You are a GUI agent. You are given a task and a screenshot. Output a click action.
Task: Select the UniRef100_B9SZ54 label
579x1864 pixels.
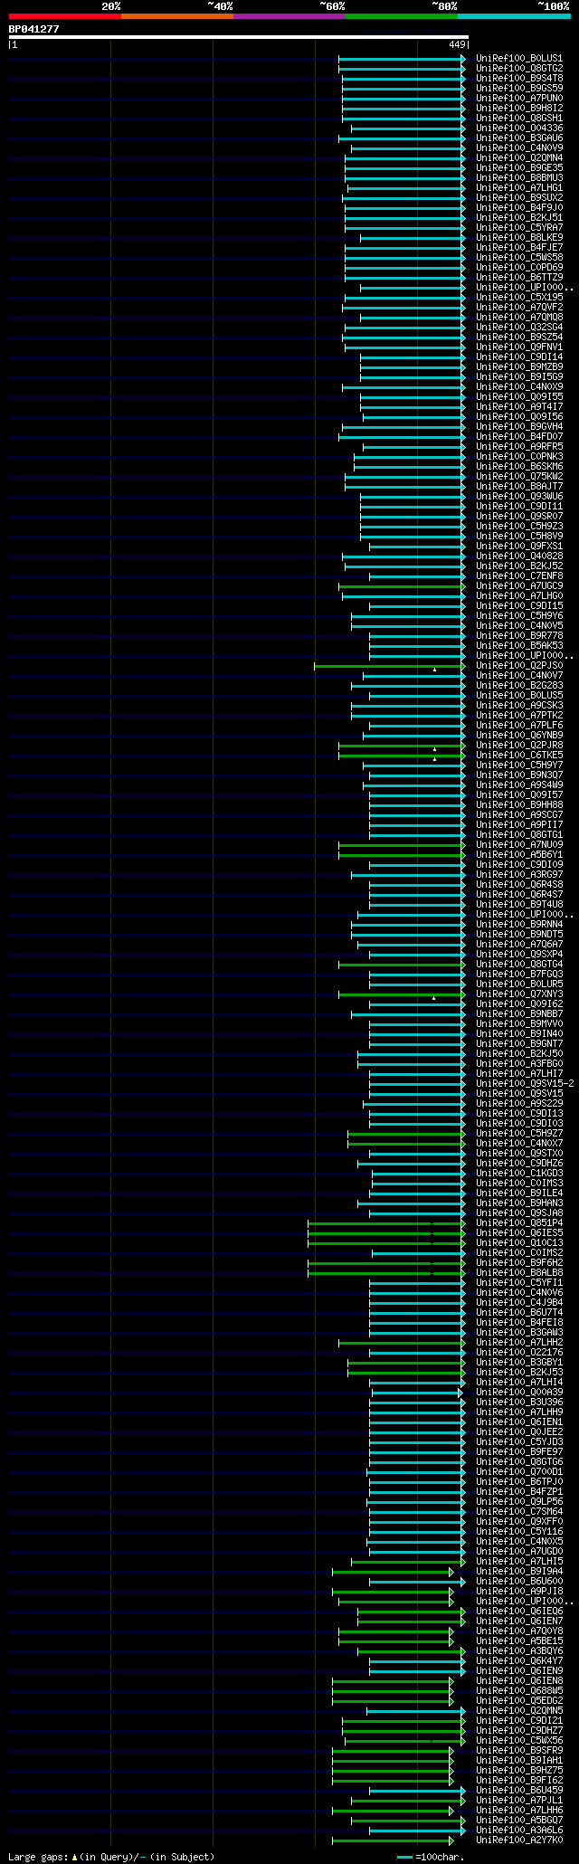pyautogui.click(x=519, y=337)
